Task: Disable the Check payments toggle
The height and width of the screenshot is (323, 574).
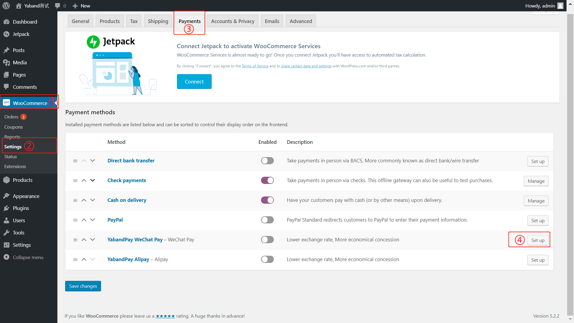Action: 267,180
